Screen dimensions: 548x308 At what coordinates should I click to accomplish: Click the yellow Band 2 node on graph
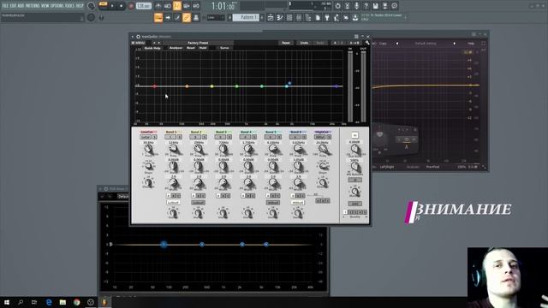click(211, 86)
